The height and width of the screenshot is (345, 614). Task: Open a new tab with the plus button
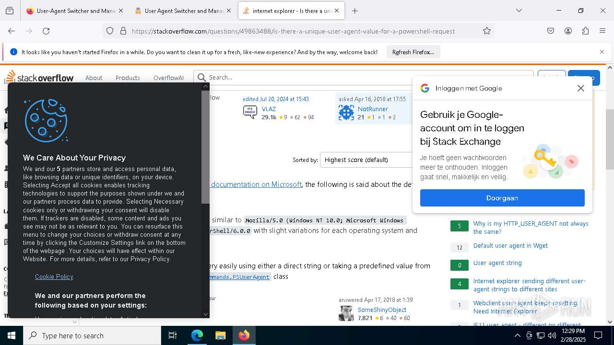coord(354,11)
